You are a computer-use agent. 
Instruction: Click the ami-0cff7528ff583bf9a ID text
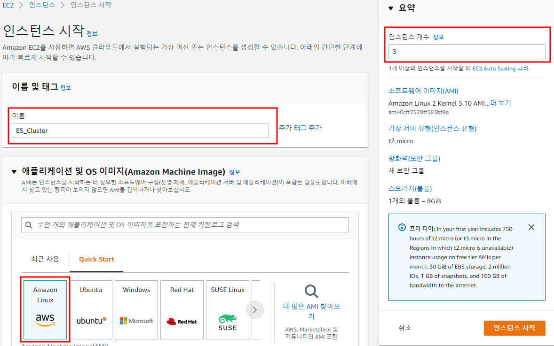tap(419, 112)
